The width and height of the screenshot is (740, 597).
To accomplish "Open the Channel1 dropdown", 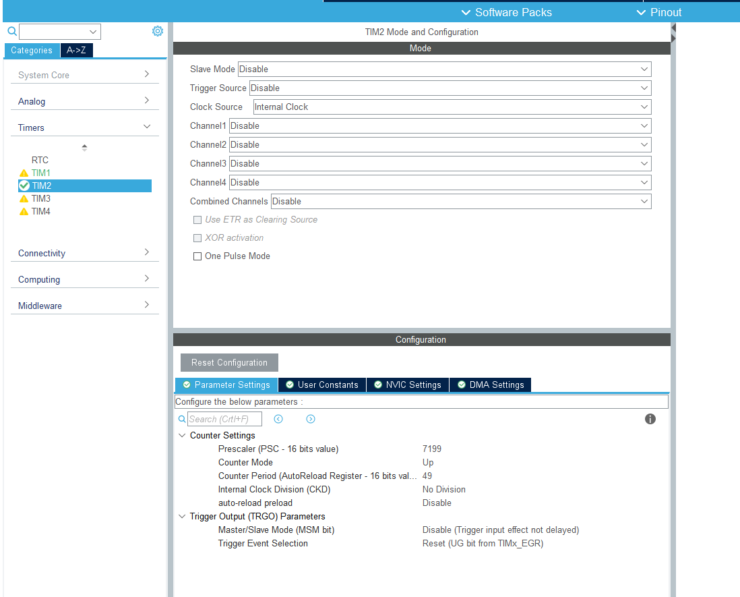I will 440,125.
